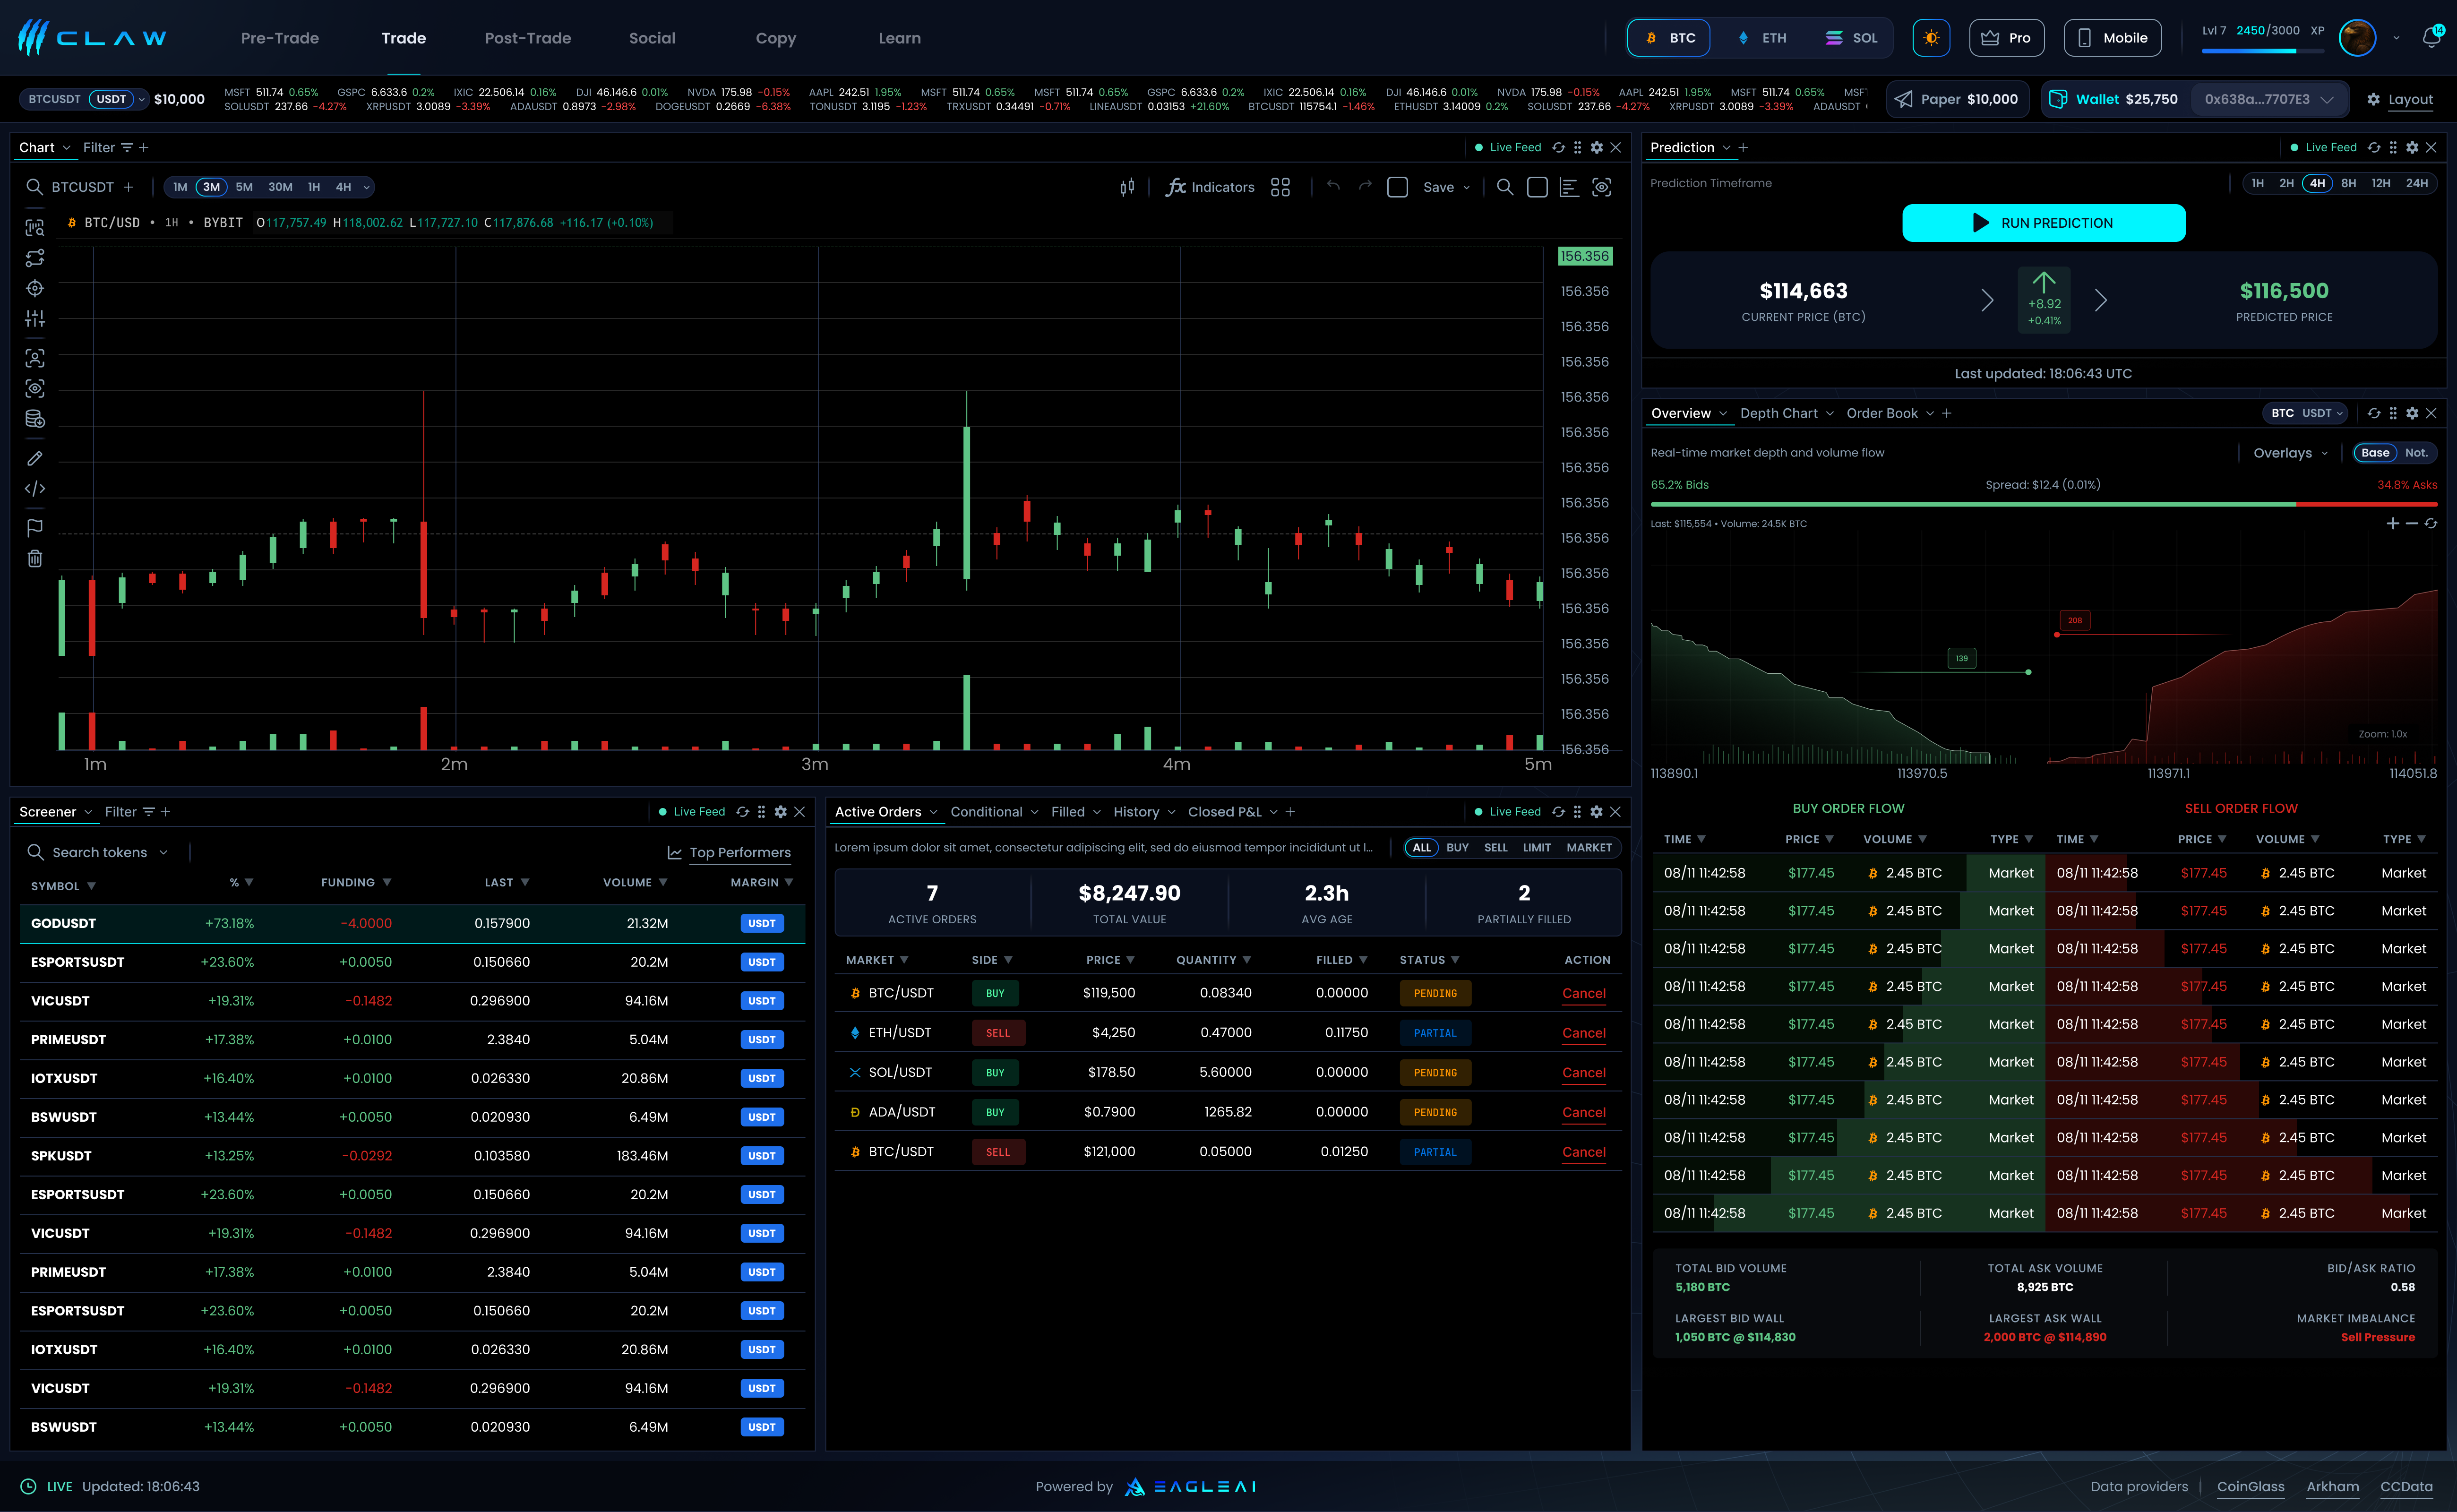Open the Post-Trade tab

tap(528, 38)
